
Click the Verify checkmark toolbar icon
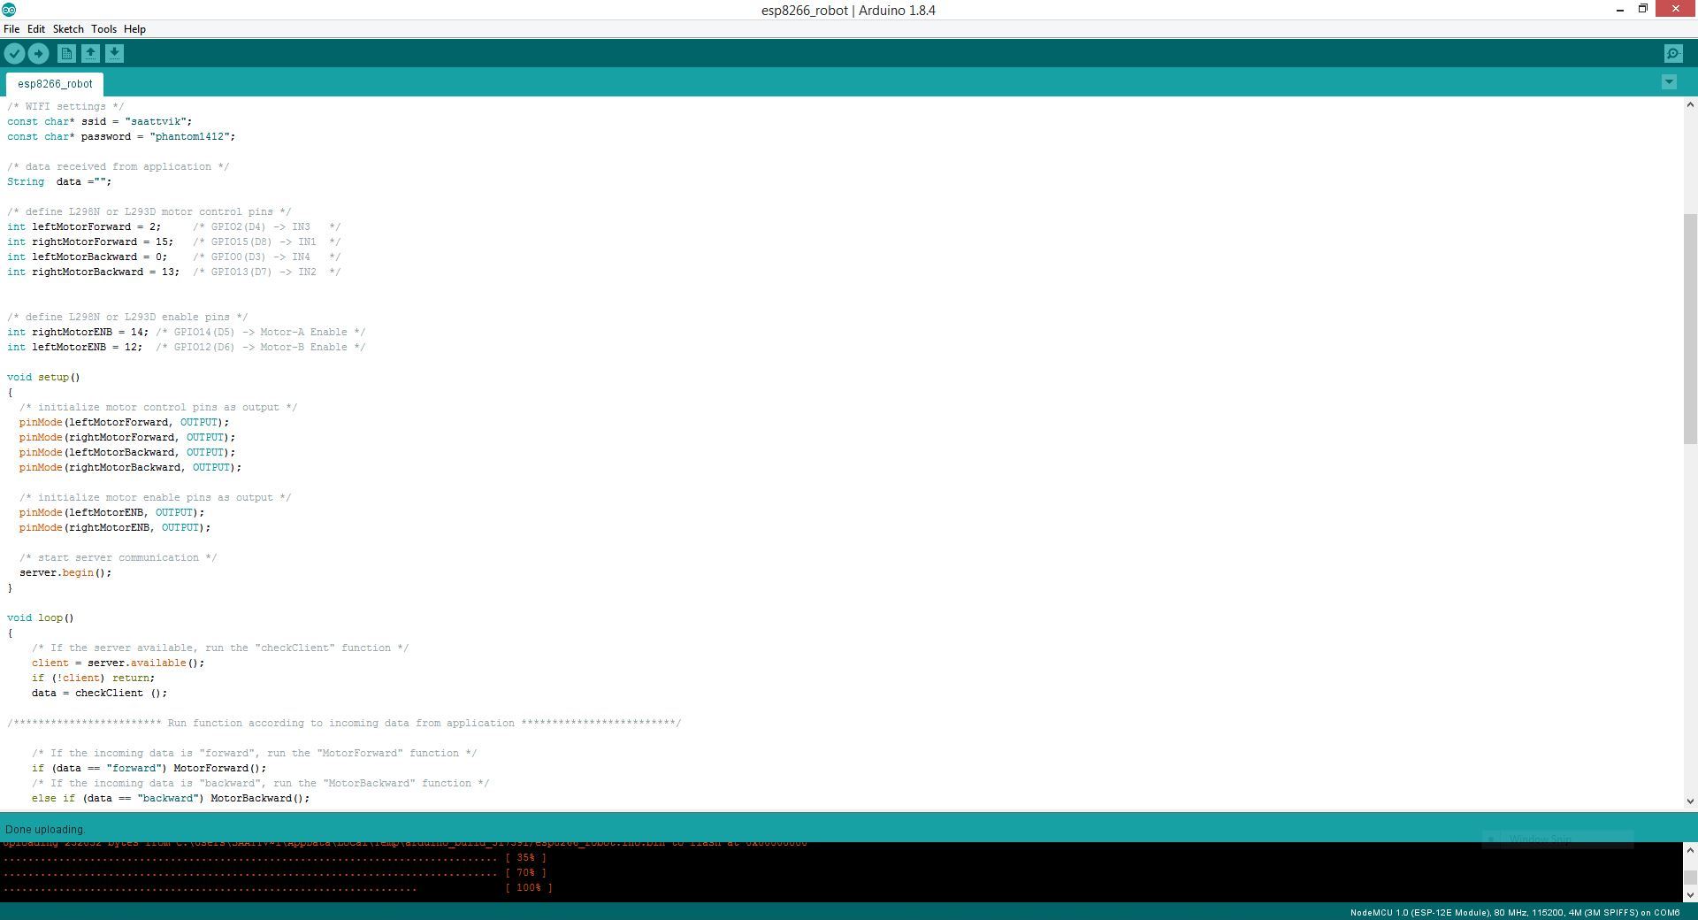14,54
